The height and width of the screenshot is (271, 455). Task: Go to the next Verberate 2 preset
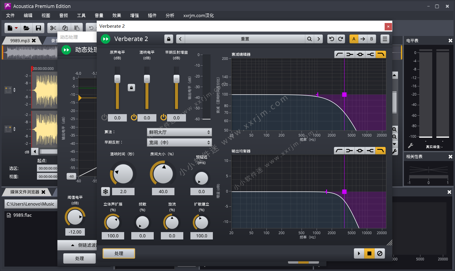click(x=318, y=39)
